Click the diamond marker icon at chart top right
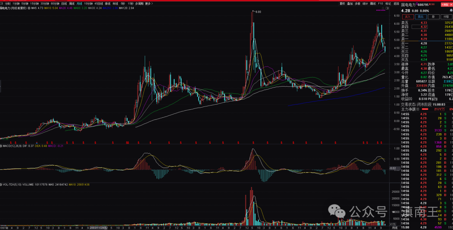Screen dimensions: 453x230 [383, 8]
